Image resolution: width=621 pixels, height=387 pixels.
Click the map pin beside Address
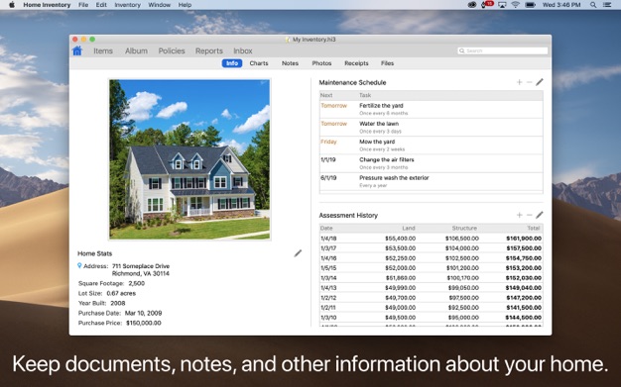click(79, 265)
